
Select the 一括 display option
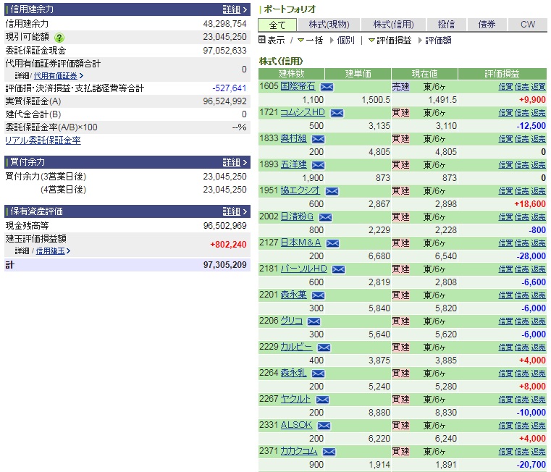pos(311,41)
